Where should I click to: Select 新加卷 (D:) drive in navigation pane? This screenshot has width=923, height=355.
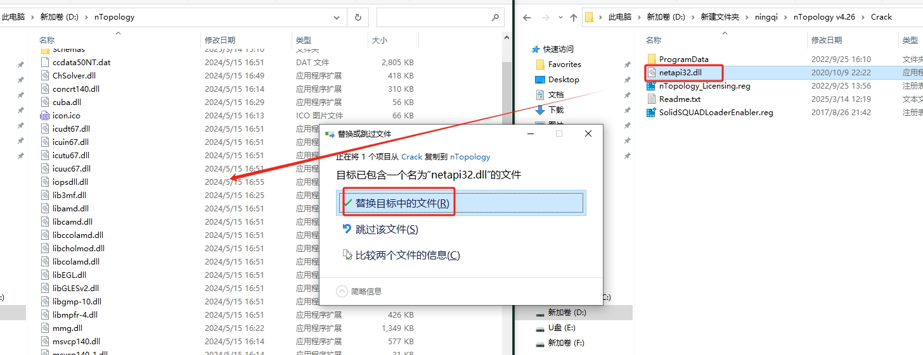[567, 313]
